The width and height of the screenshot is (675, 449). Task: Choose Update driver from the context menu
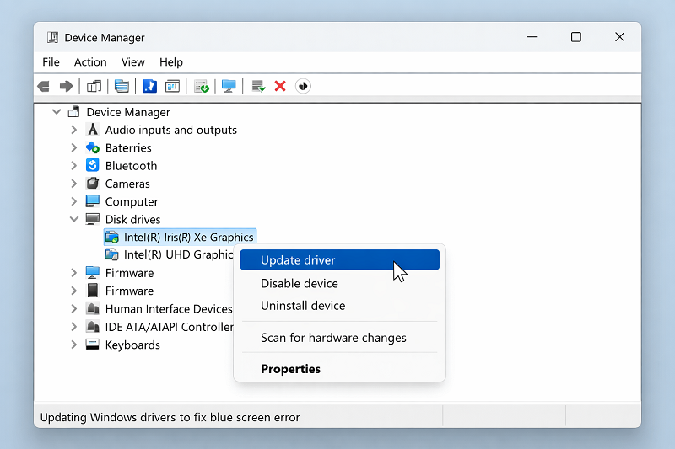pyautogui.click(x=340, y=260)
